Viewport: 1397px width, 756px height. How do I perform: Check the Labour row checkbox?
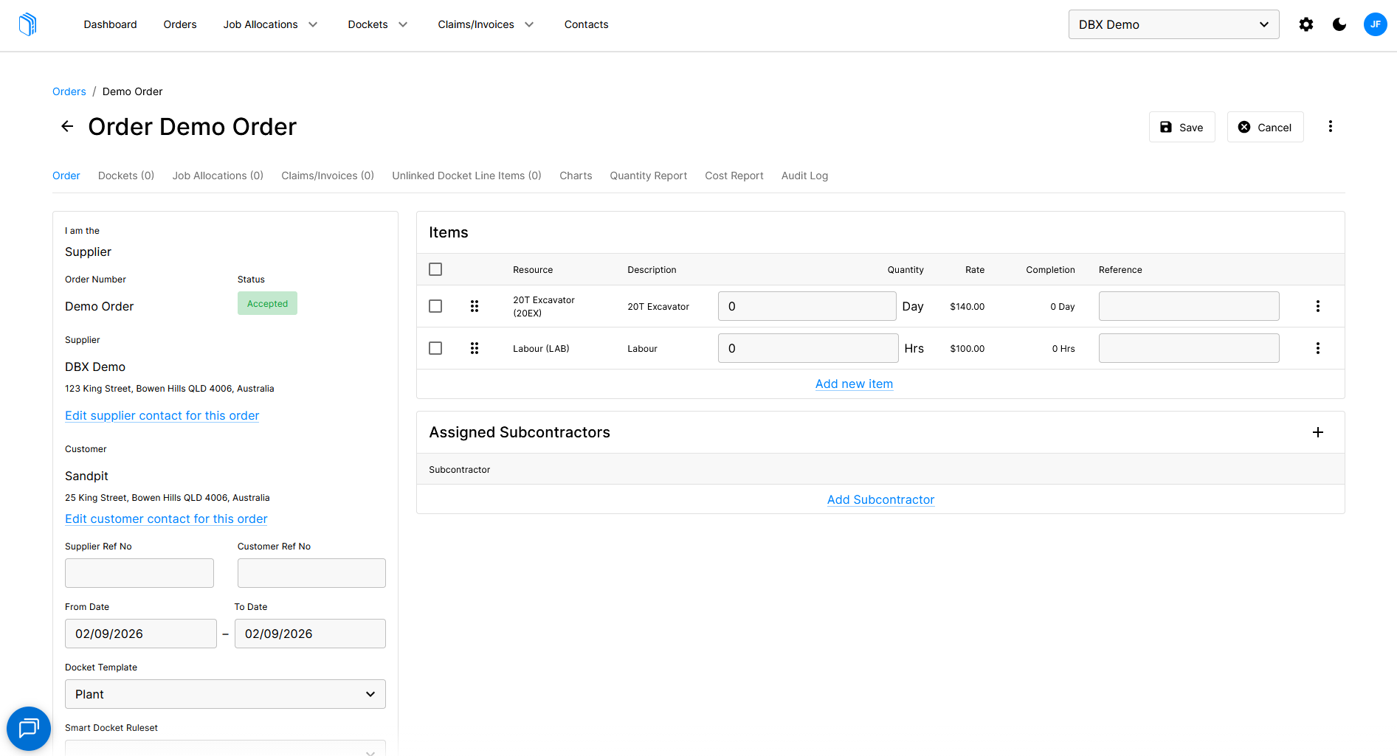[x=435, y=348]
